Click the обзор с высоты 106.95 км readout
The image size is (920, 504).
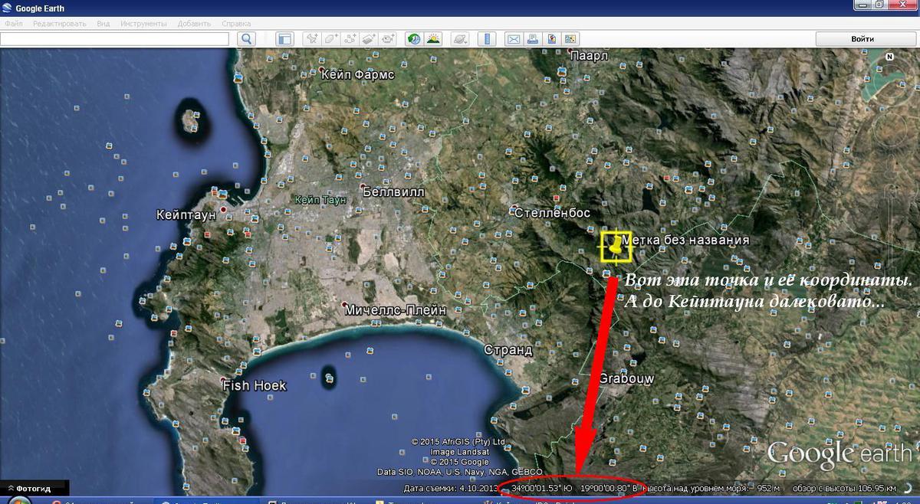[845, 488]
